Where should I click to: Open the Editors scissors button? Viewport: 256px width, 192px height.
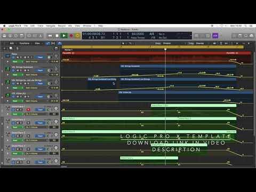click(41, 36)
